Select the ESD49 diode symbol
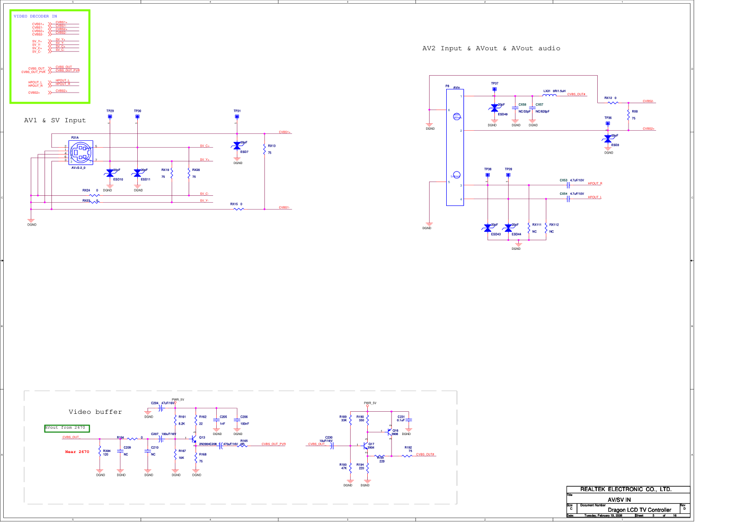 click(x=494, y=108)
